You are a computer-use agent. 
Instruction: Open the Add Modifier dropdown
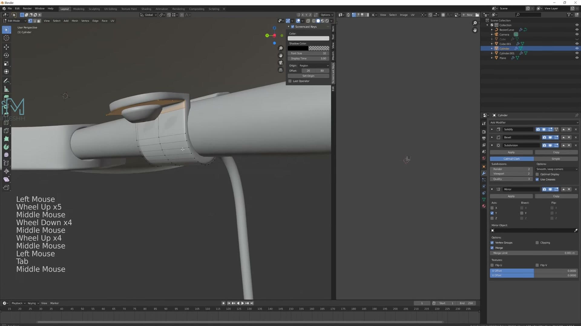[534, 123]
